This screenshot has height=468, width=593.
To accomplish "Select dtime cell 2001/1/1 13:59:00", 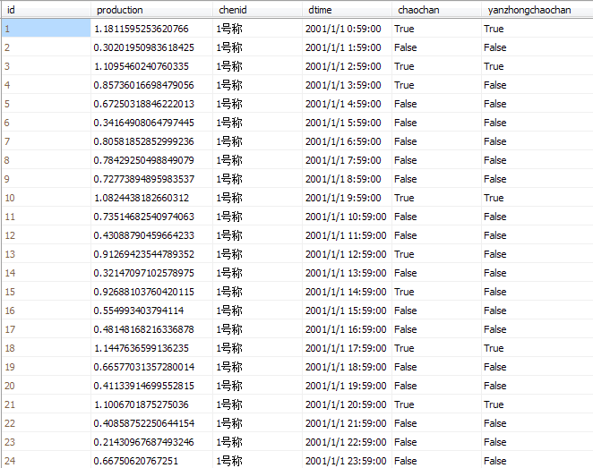I will pos(346,273).
